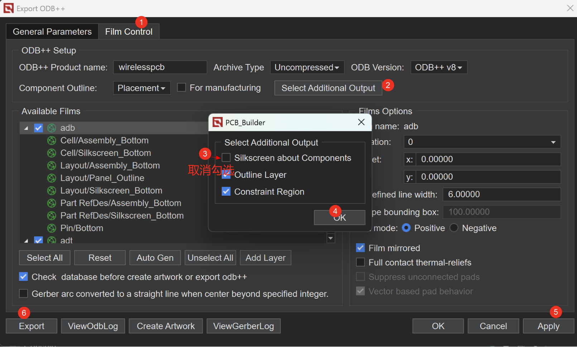Click the film icon beside Layout/Panel_Outline
The image size is (577, 347).
click(52, 178)
